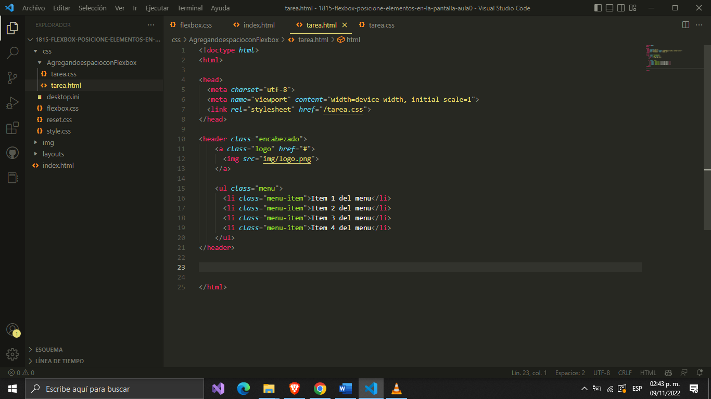Open notifications bell in status bar
Image resolution: width=711 pixels, height=399 pixels.
click(699, 373)
